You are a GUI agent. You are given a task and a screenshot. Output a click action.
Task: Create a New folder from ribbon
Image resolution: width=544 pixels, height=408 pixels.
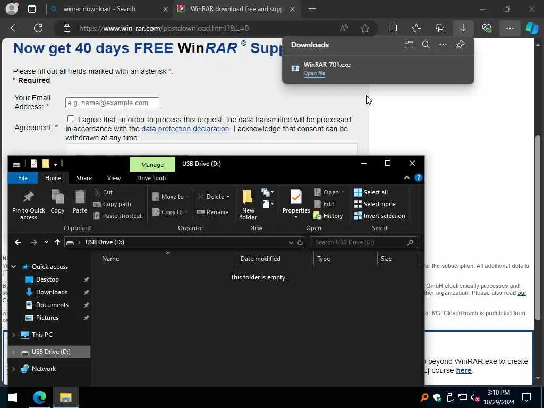[248, 205]
